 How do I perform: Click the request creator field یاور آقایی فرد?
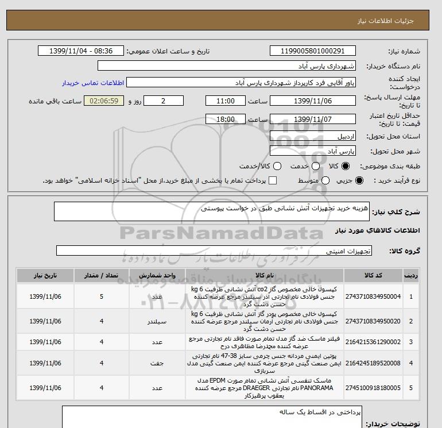tap(241, 82)
